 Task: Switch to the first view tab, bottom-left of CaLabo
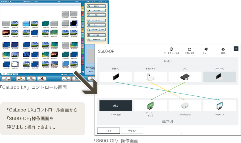tap(4, 74)
